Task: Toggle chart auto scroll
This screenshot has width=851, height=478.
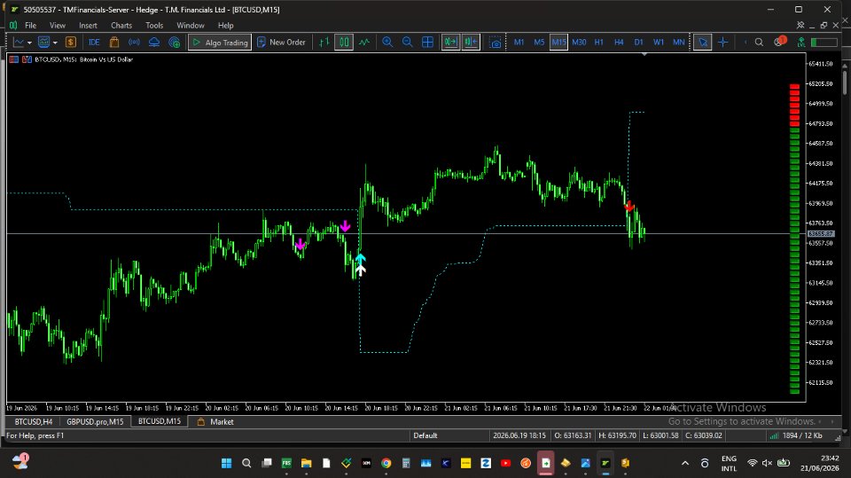Action: (450, 42)
